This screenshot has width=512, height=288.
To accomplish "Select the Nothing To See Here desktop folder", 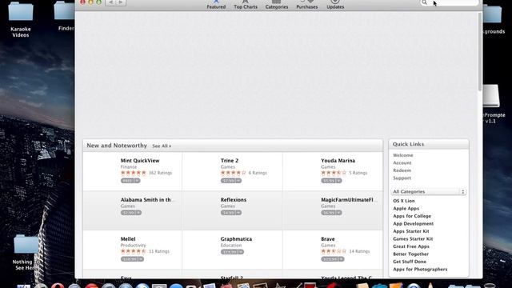I will coord(26,252).
